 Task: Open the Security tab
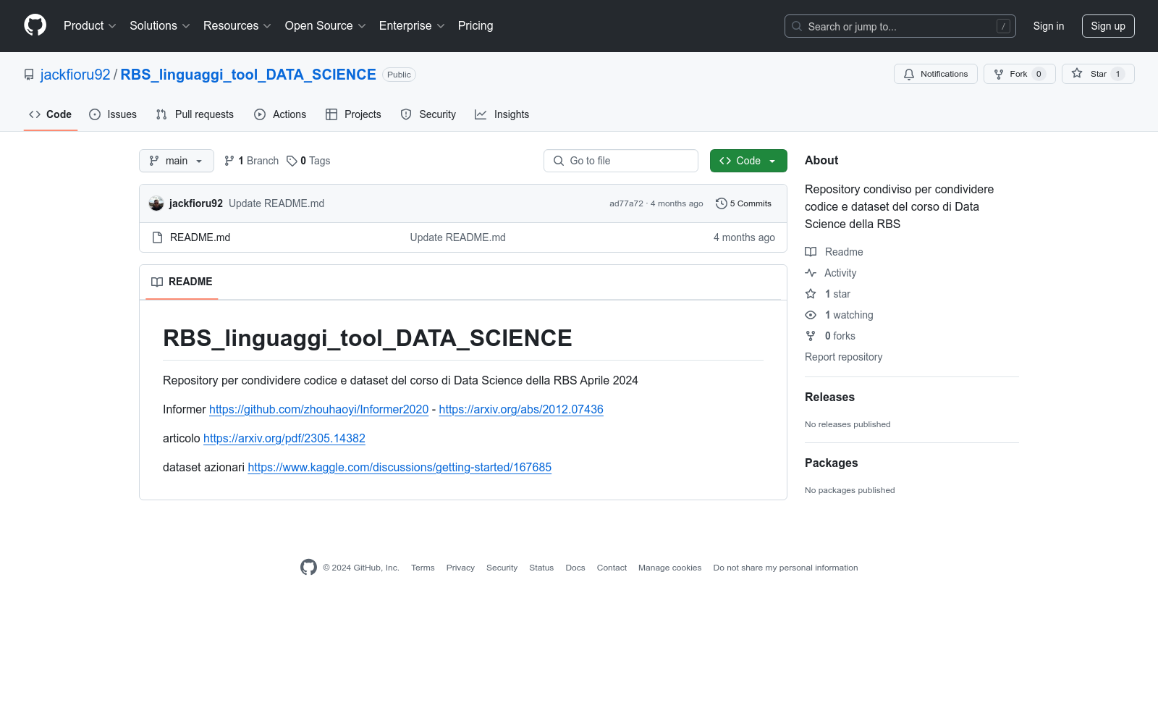click(428, 114)
